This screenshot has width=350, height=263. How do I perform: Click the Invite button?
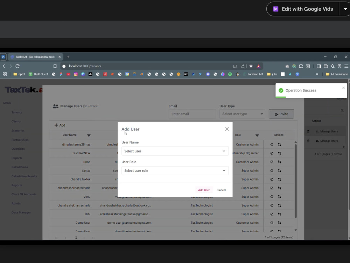point(281,114)
